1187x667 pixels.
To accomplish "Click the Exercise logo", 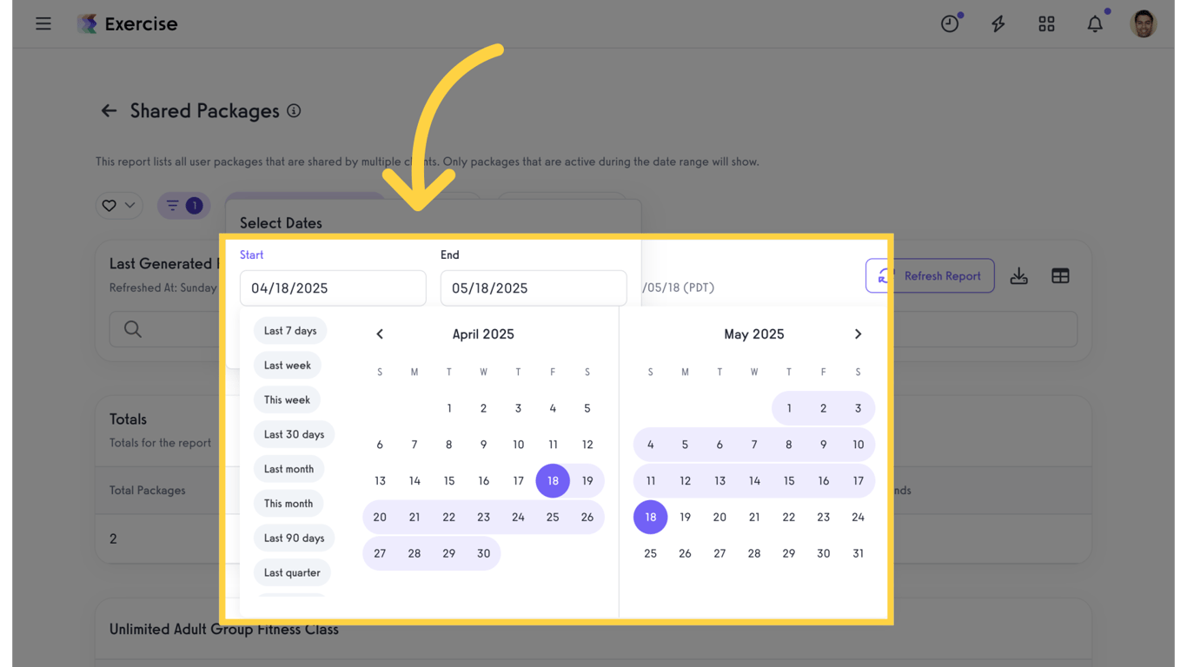I will click(x=127, y=23).
